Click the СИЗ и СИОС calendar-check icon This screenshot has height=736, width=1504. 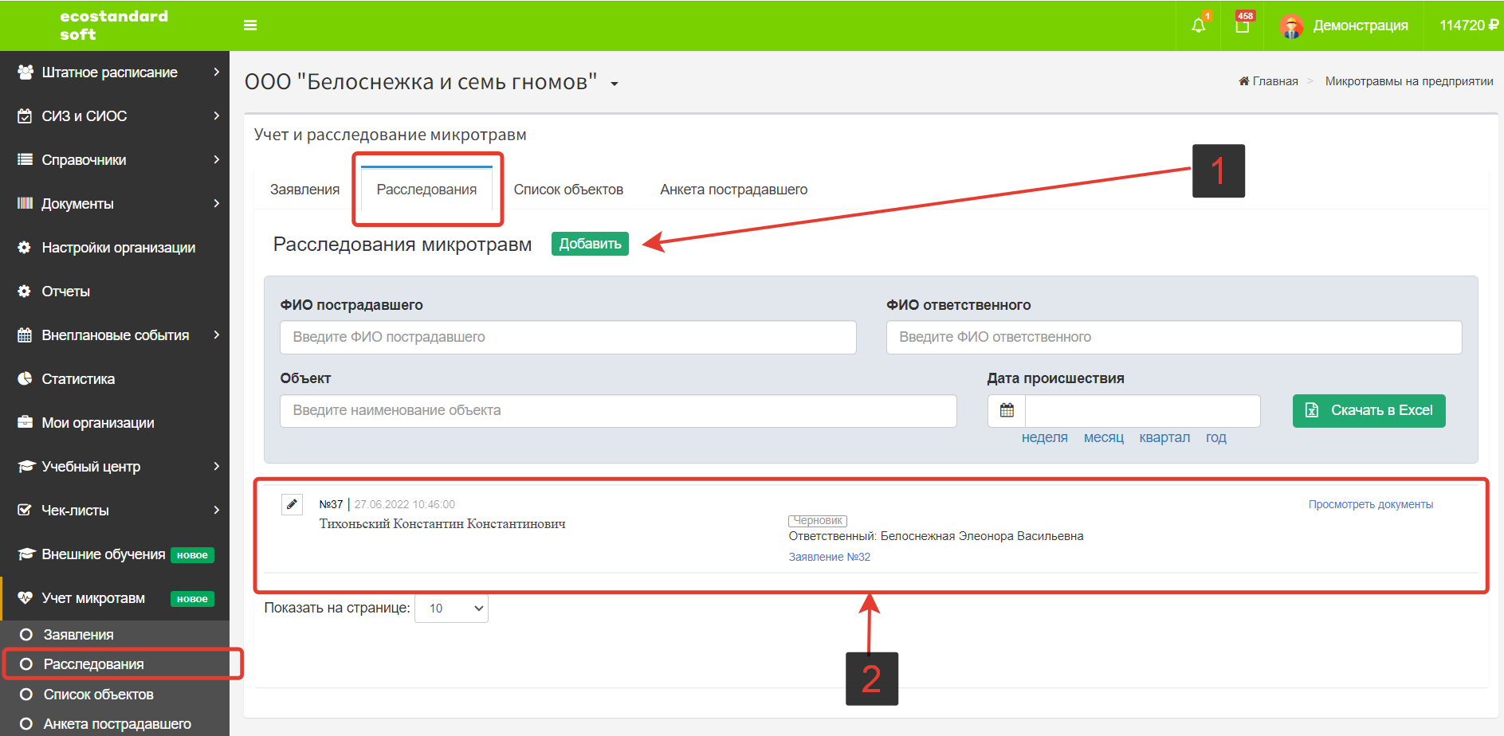[26, 116]
